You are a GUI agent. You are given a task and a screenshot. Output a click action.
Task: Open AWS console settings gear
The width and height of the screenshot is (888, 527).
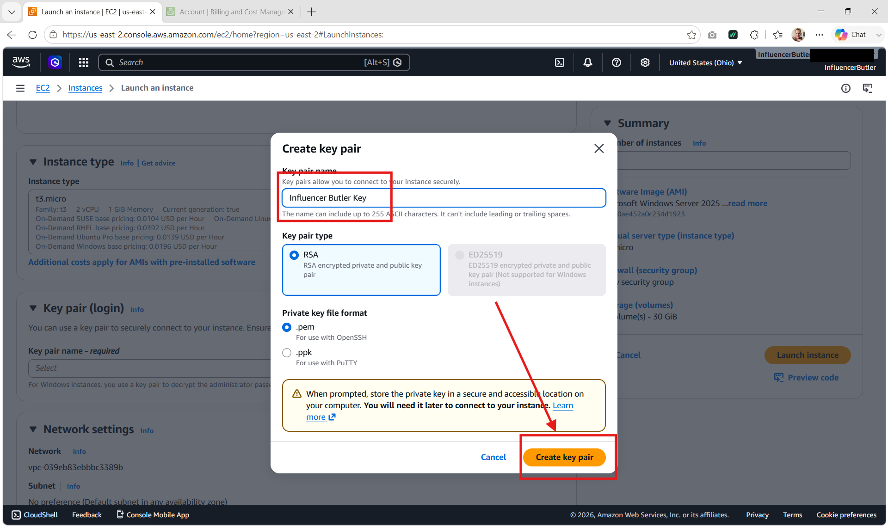coord(645,62)
